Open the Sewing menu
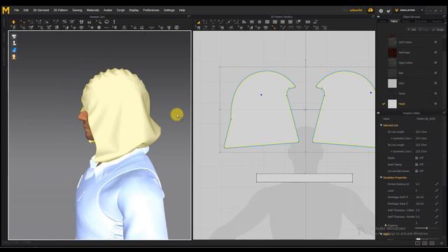Screen dimensions: 448x252 77,10
